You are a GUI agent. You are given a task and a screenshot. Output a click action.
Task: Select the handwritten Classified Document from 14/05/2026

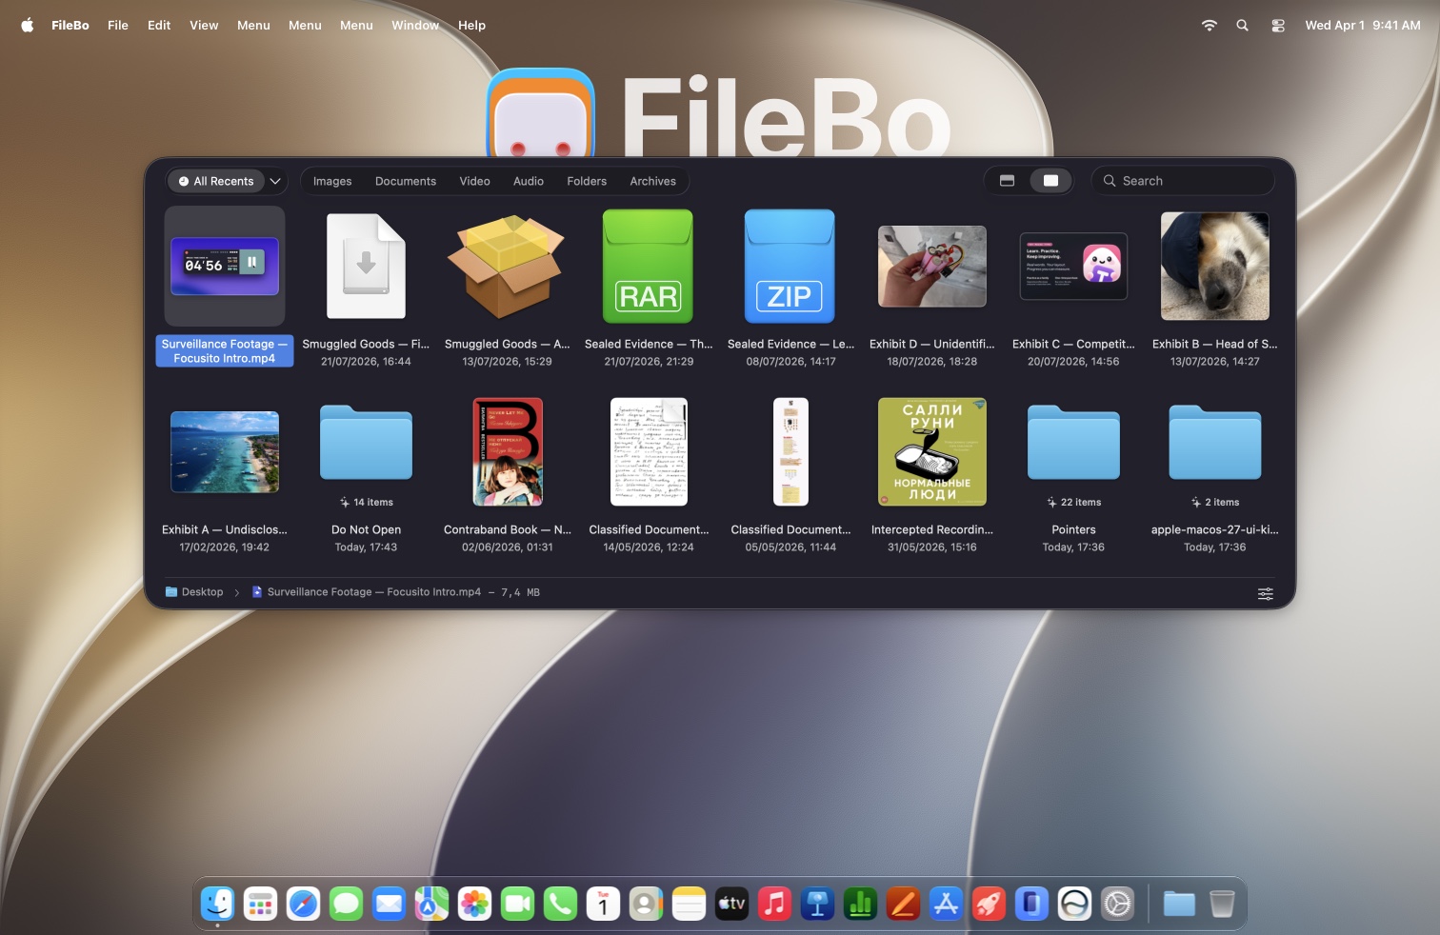click(x=649, y=452)
